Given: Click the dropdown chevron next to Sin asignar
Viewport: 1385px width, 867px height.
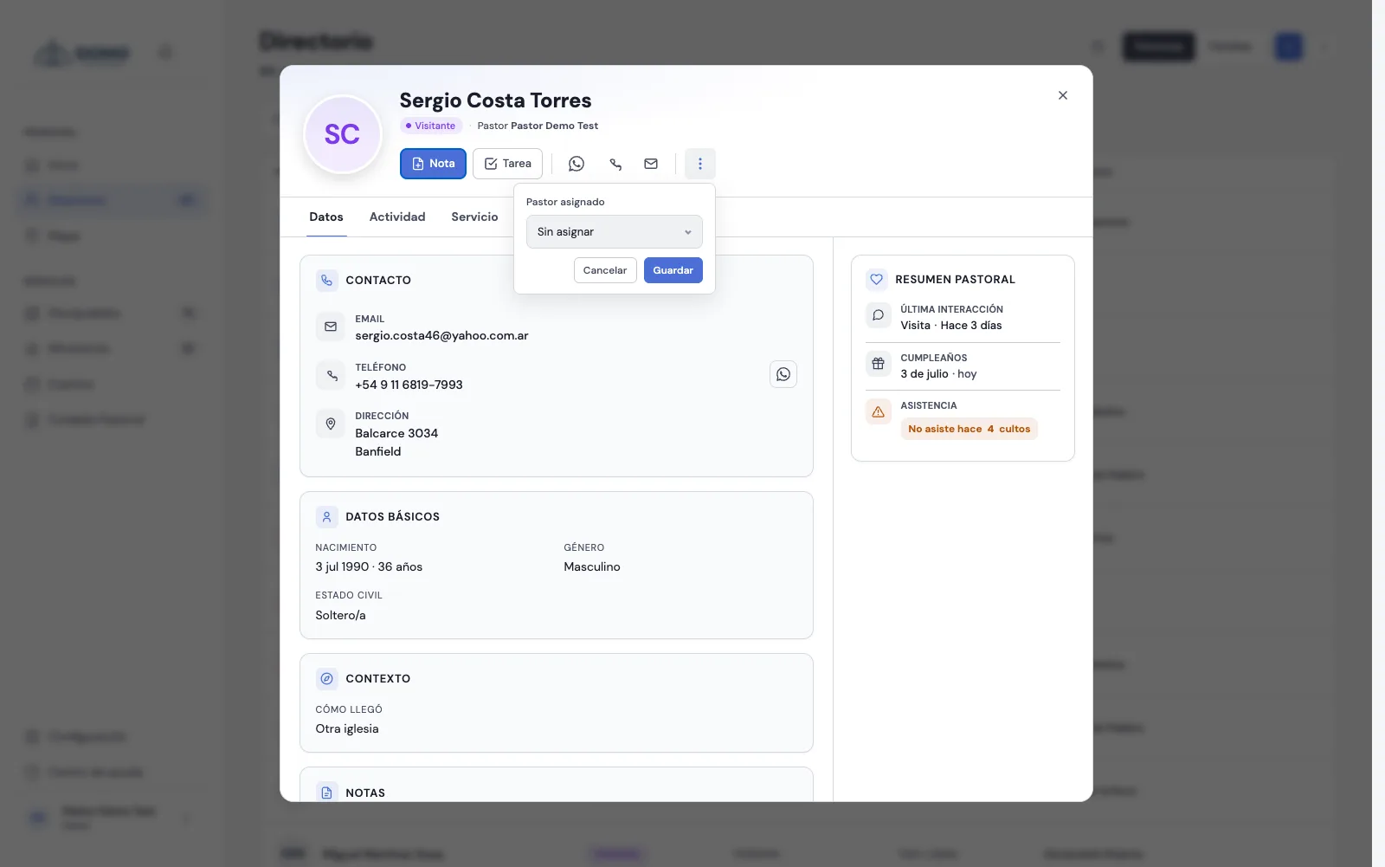Looking at the screenshot, I should pyautogui.click(x=688, y=232).
